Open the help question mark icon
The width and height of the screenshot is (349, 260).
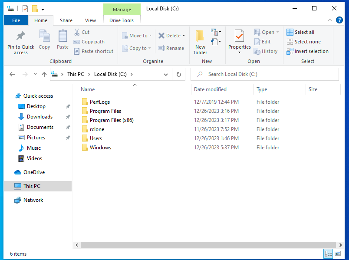click(340, 20)
